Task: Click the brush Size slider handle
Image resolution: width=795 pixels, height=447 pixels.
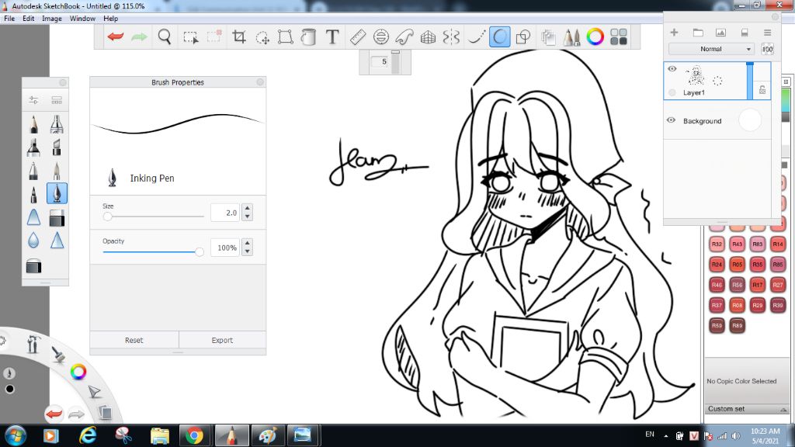Action: tap(107, 217)
